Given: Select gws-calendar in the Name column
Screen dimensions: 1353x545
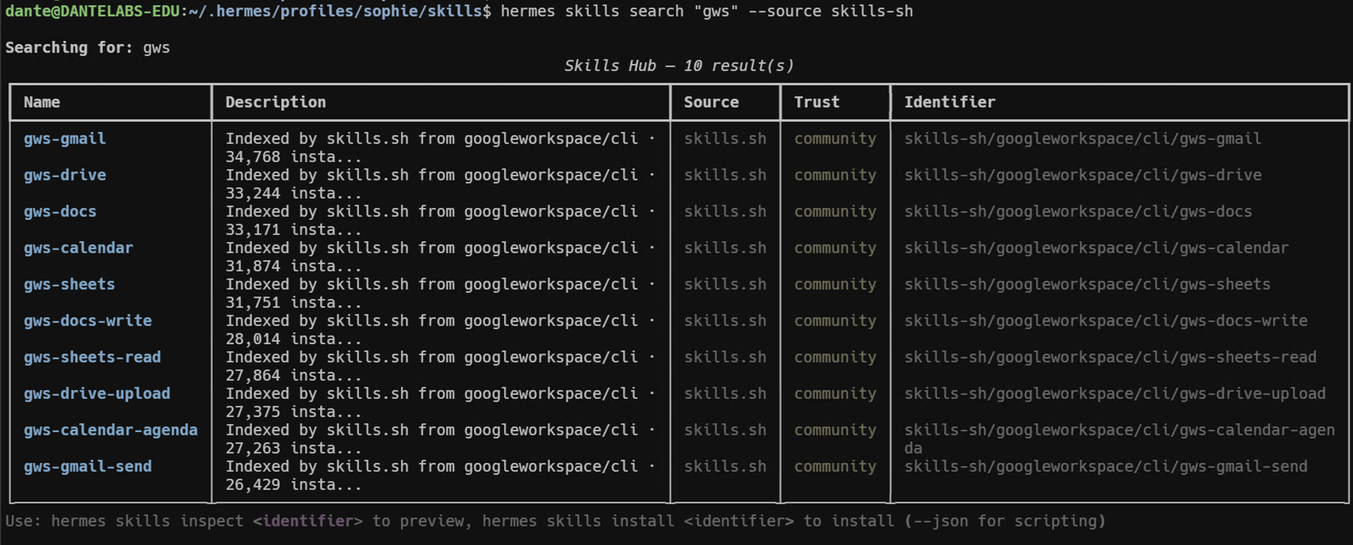Looking at the screenshot, I should 78,248.
